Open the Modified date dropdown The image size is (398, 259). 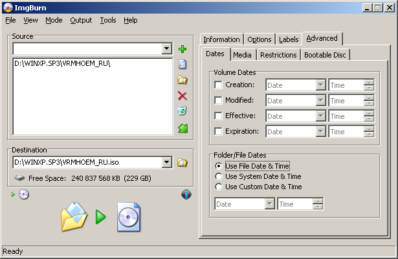click(321, 101)
